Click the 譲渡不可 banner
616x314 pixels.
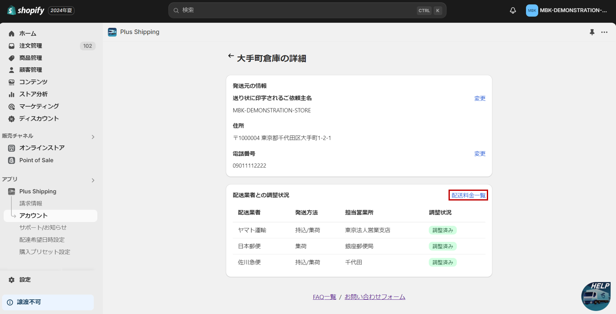pos(48,302)
